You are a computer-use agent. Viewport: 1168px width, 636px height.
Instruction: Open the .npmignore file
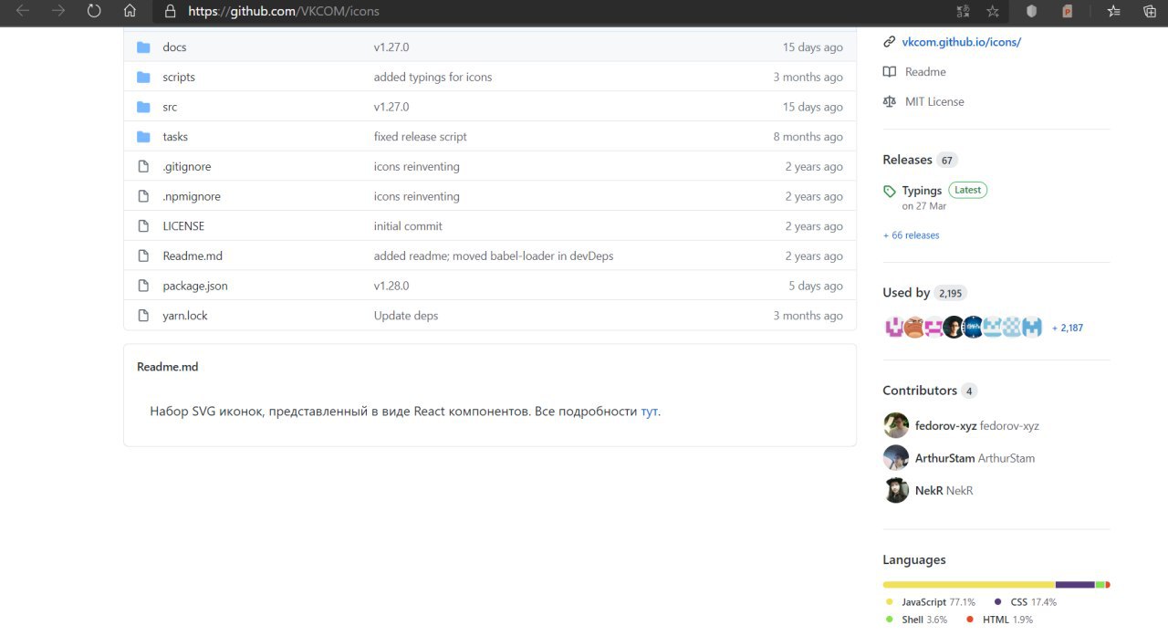coord(192,196)
